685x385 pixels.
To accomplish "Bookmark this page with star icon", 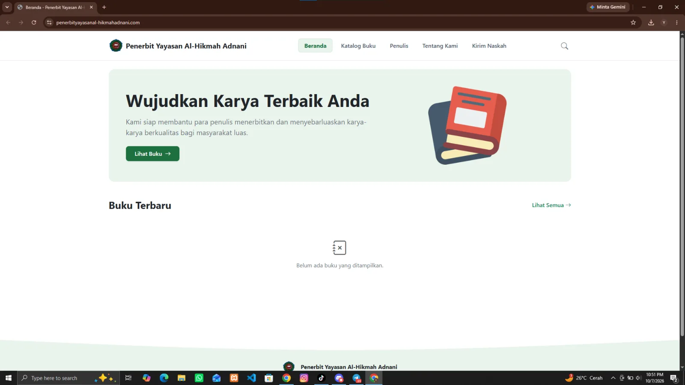I will 633,22.
